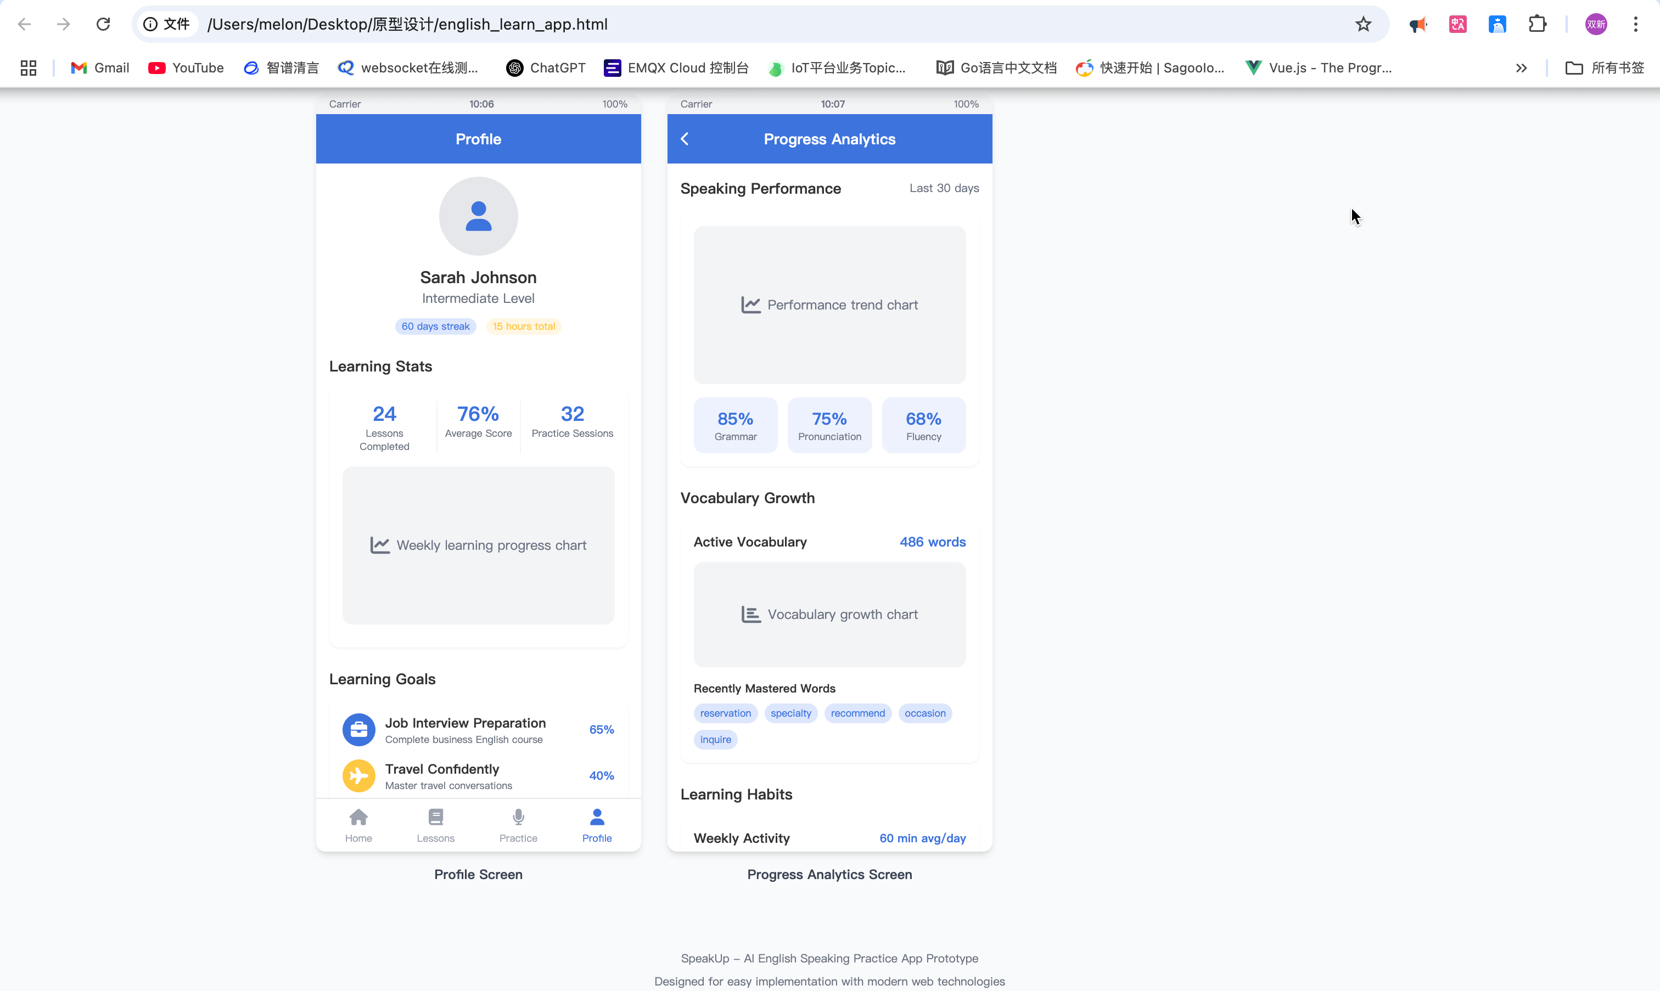This screenshot has height=991, width=1660.
Task: Tap the Practice microphone icon
Action: point(518,818)
